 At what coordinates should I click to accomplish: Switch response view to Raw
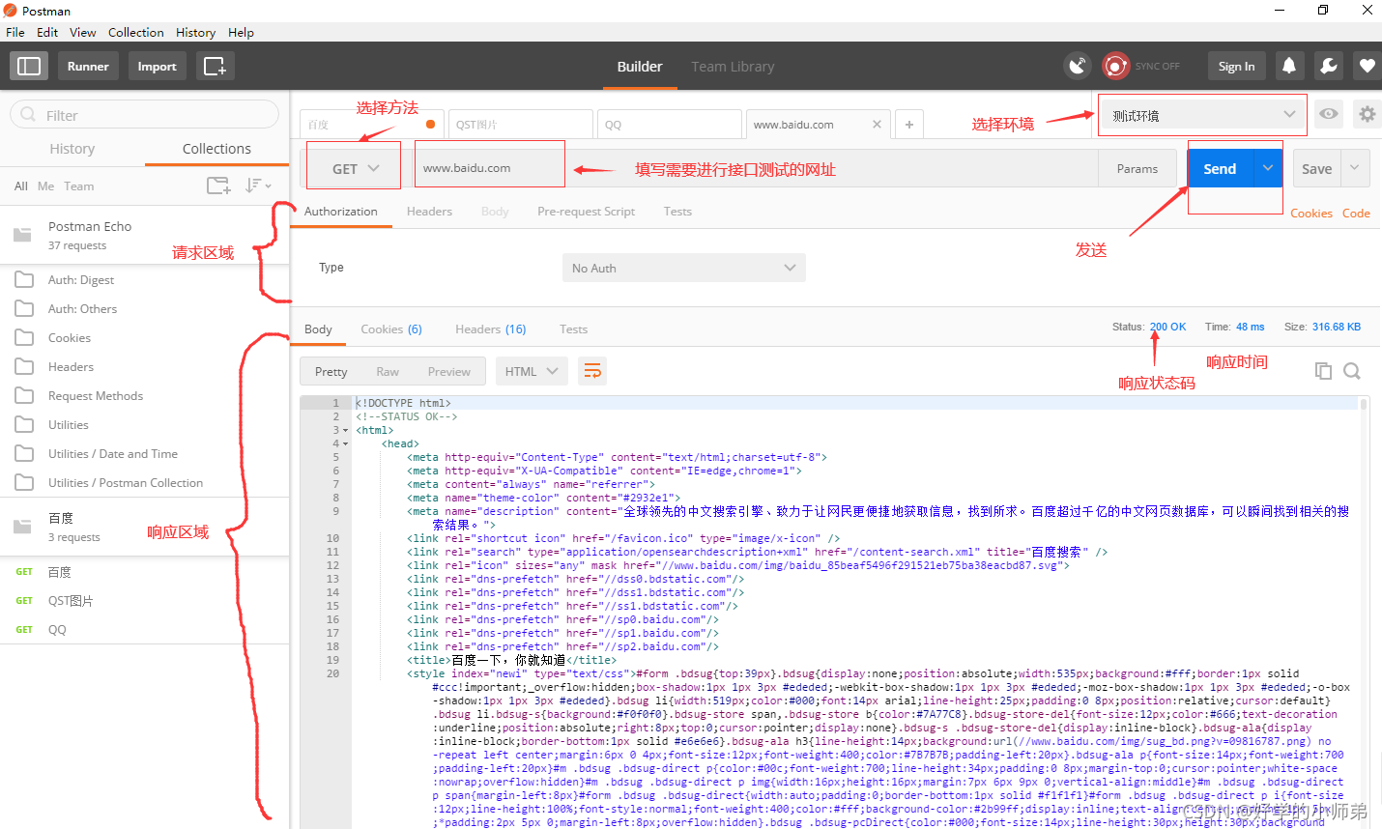[388, 372]
